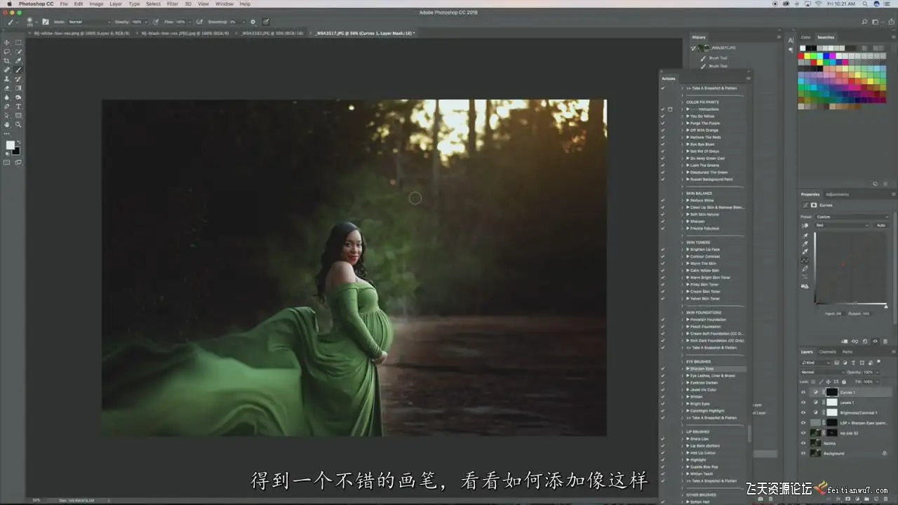Select the Gradient tool
The image size is (898, 505).
[18, 88]
